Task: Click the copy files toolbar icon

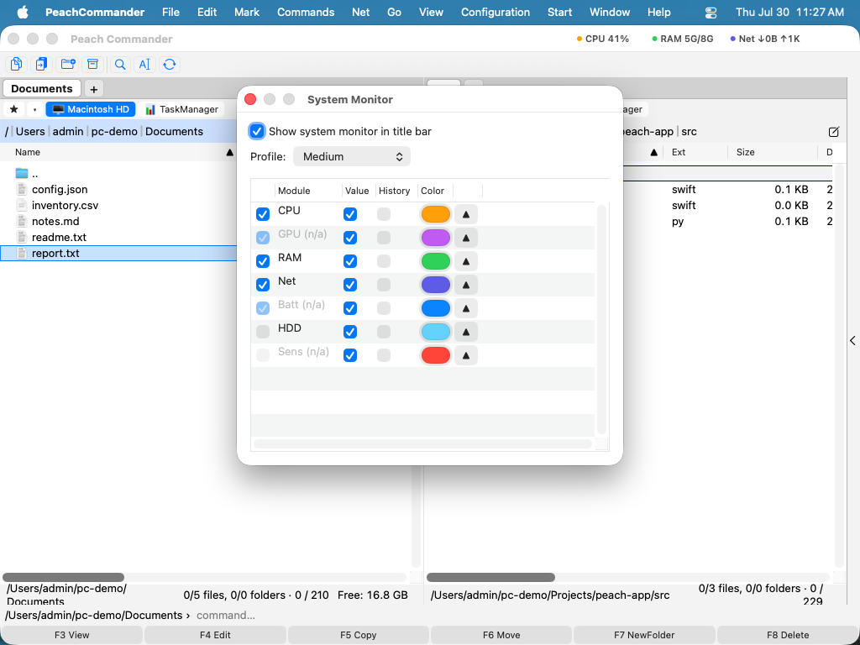Action: coord(17,64)
